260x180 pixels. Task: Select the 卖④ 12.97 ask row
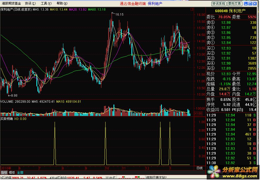point(231,28)
